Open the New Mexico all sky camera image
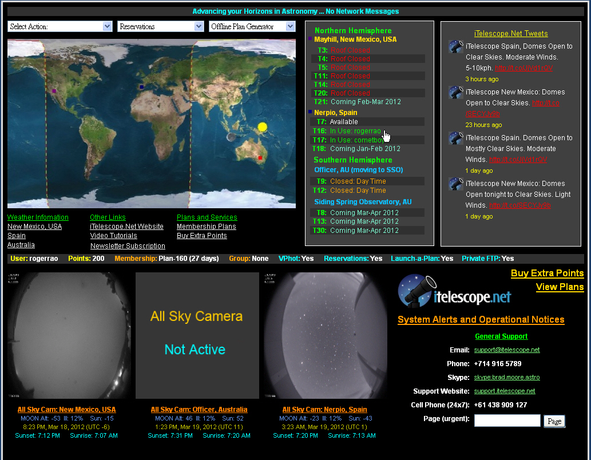The image size is (591, 460). coord(69,336)
